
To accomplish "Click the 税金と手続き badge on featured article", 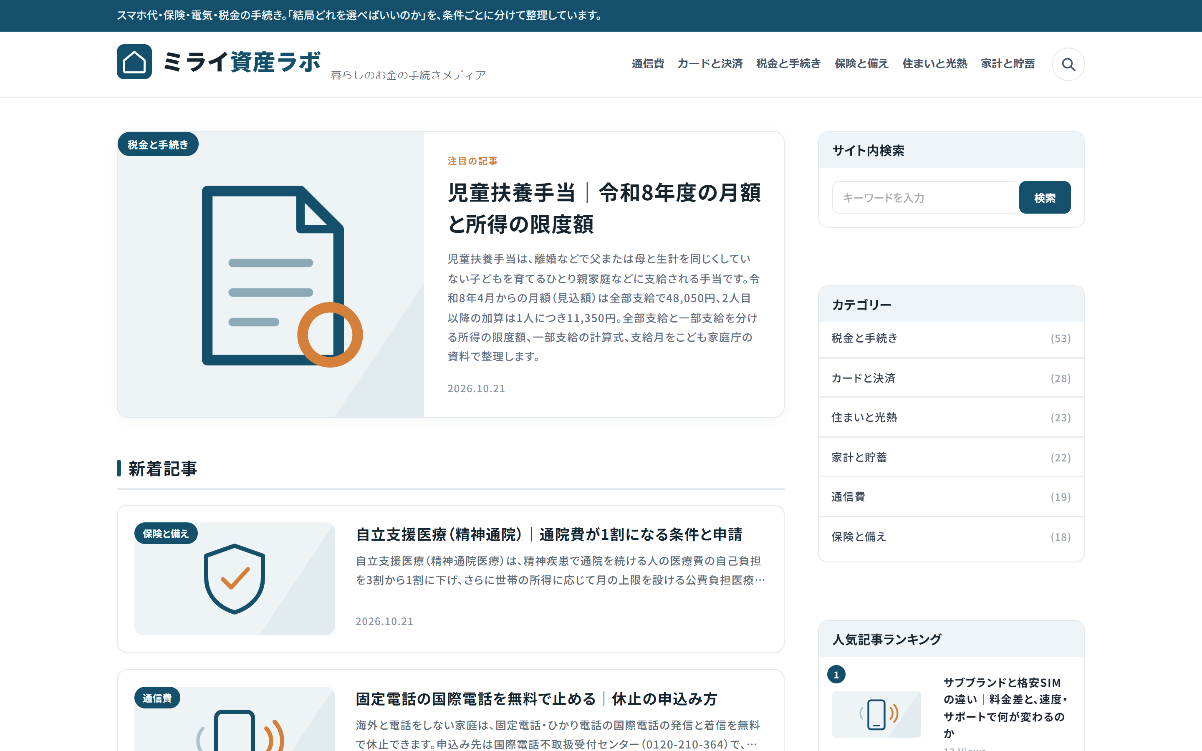I will (158, 144).
